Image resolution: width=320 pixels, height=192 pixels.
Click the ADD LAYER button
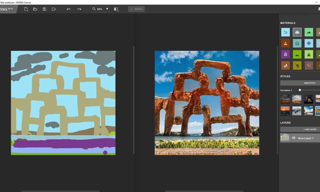tap(300, 129)
